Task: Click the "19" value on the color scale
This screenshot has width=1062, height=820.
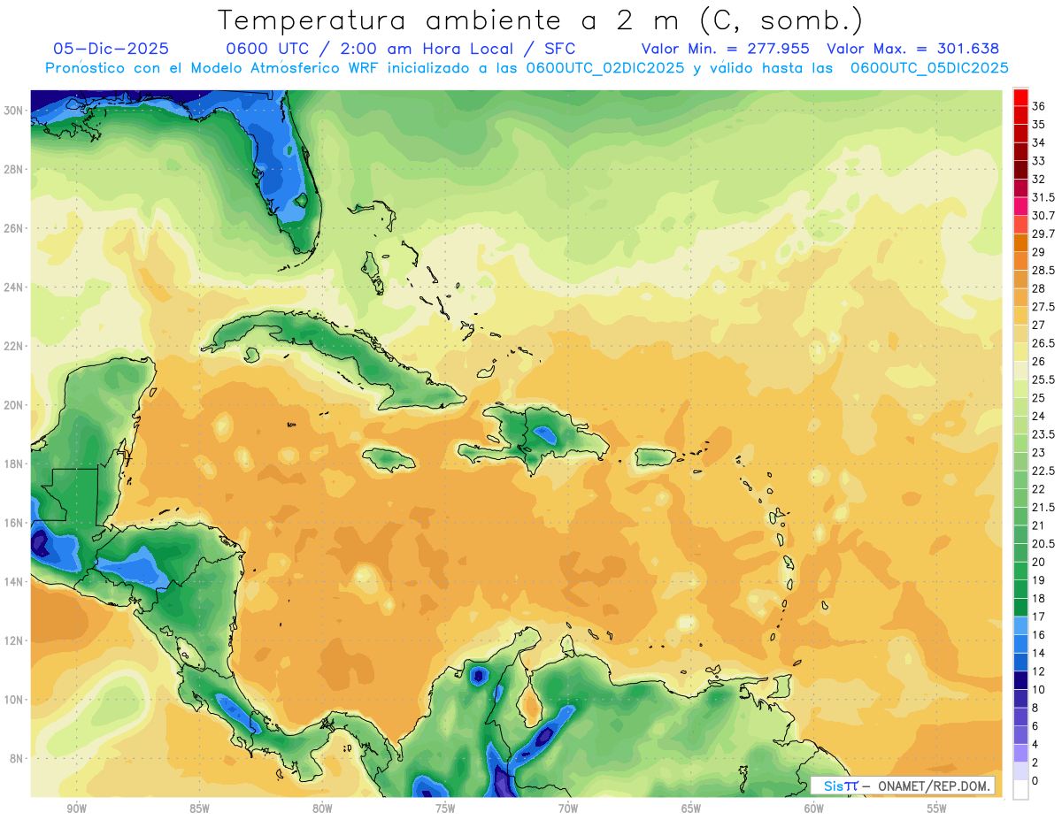Action: 1039,580
